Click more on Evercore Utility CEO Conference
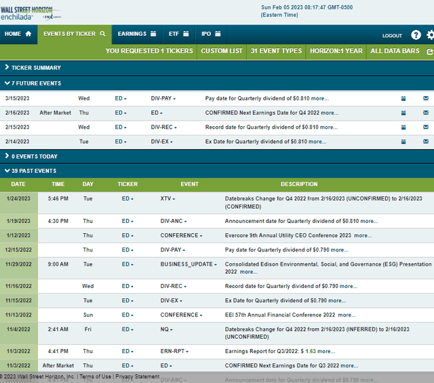The height and width of the screenshot is (383, 434). coord(363,235)
